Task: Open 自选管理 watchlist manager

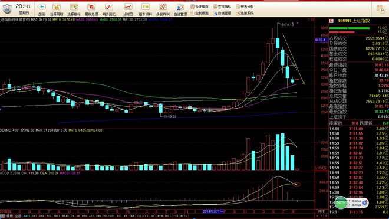Action: (180, 9)
